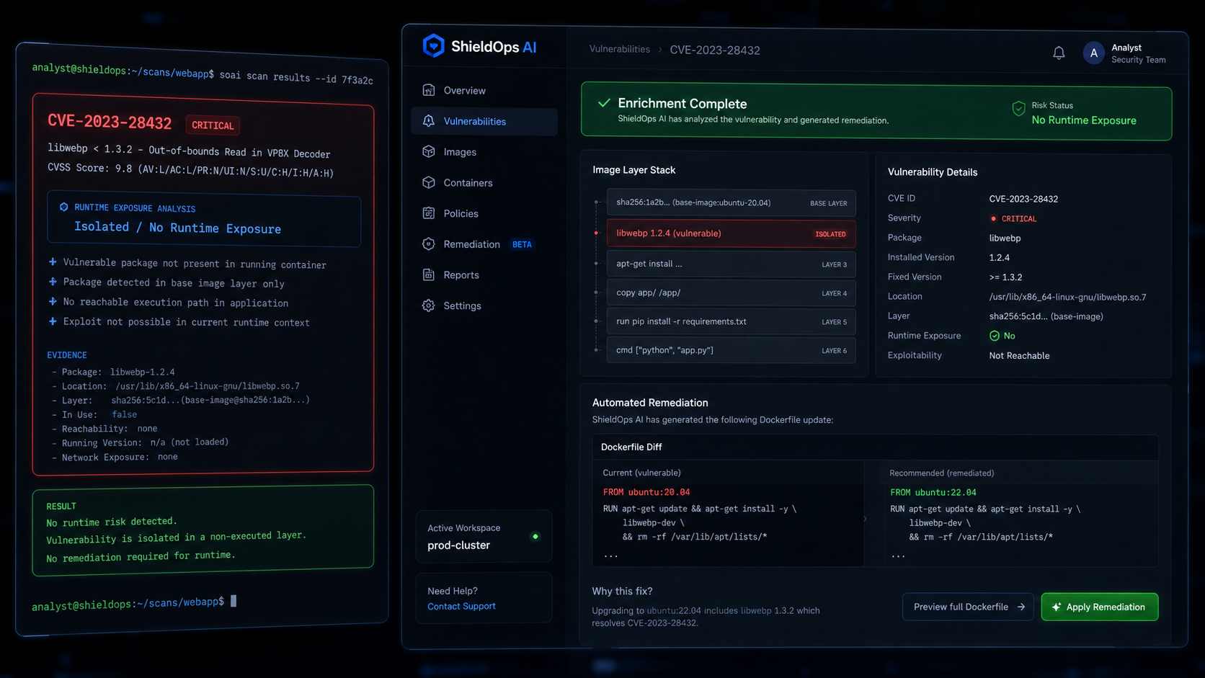
Task: Click the plus beside "Vulnerable package not present"
Action: click(x=53, y=262)
